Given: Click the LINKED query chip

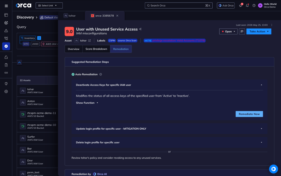Looking at the screenshot, I should click(35, 44).
